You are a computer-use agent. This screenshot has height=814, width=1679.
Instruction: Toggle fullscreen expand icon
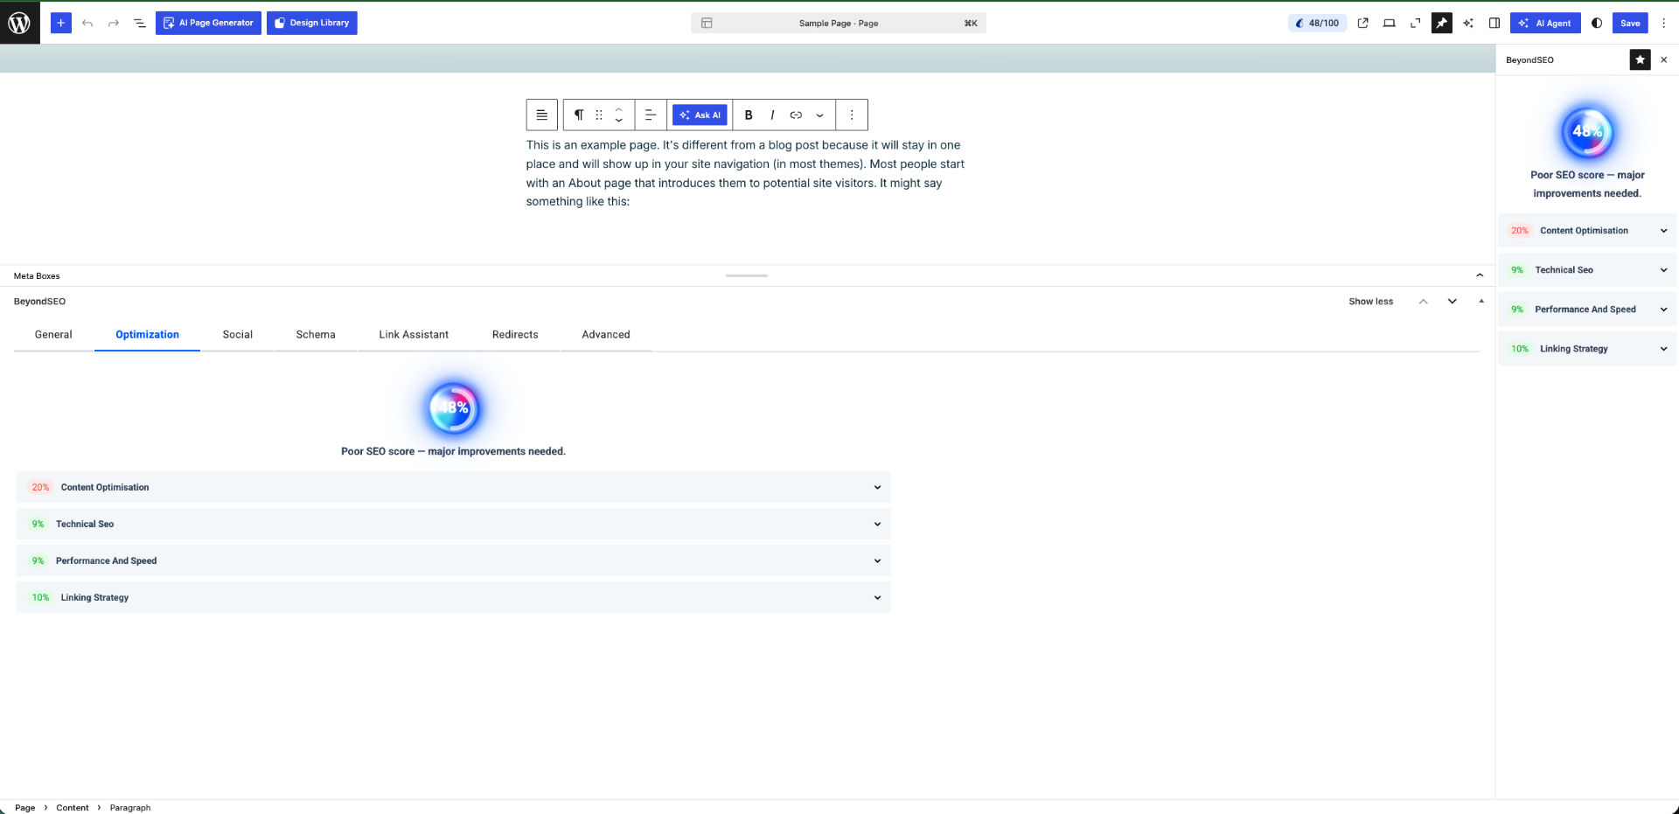pyautogui.click(x=1416, y=23)
